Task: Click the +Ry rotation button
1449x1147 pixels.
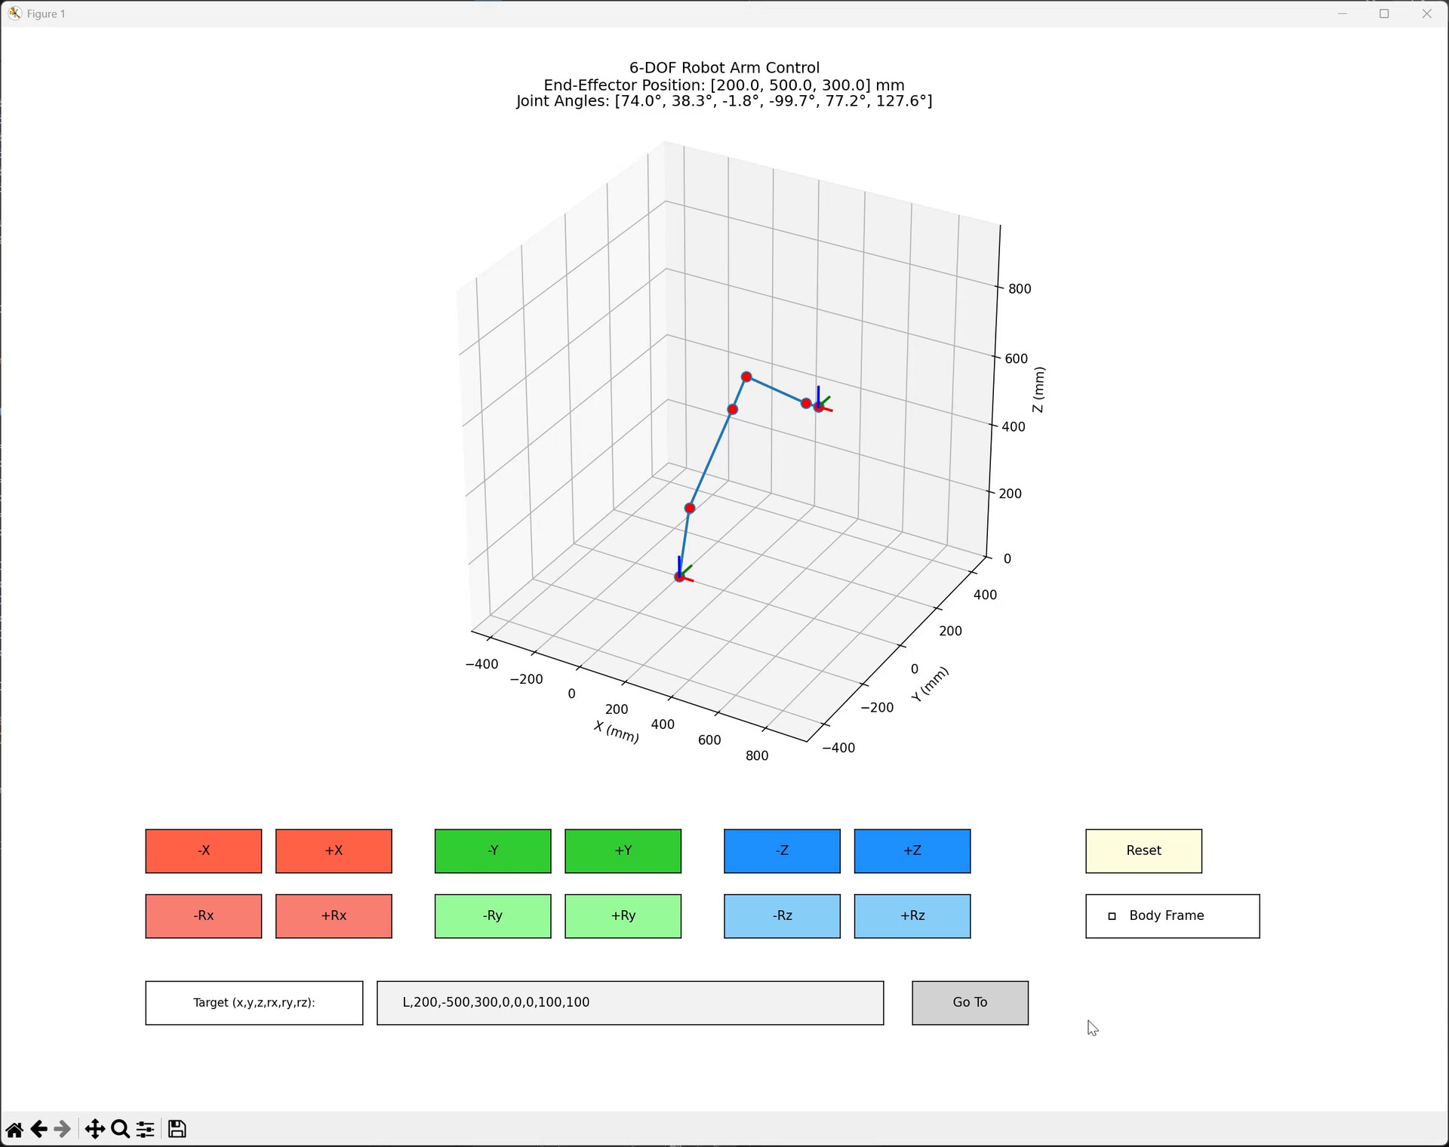Action: tap(623, 916)
